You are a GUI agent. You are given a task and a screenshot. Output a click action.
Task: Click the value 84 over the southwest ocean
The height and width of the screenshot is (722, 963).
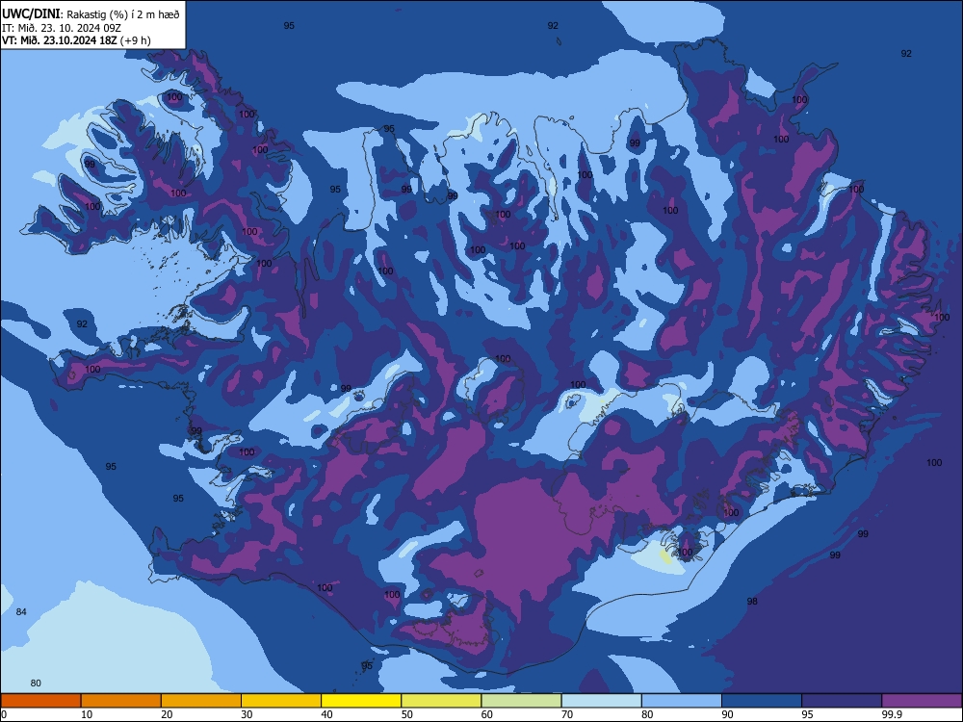pyautogui.click(x=21, y=612)
